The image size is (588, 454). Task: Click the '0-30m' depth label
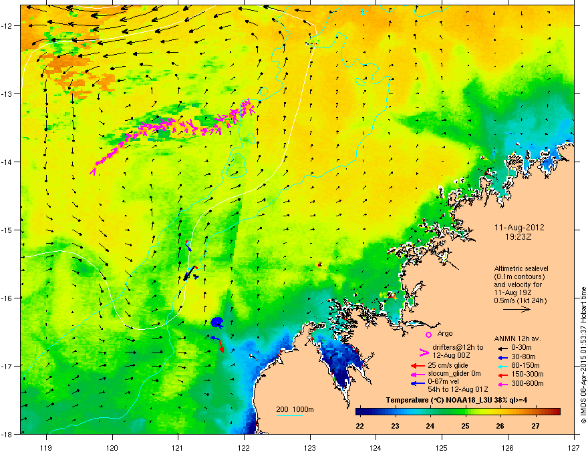[521, 348]
